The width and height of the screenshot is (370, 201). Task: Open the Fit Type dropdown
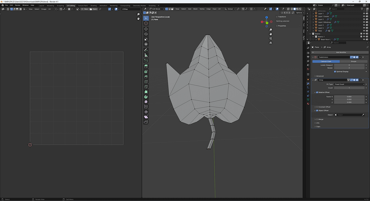pyautogui.click(x=349, y=84)
